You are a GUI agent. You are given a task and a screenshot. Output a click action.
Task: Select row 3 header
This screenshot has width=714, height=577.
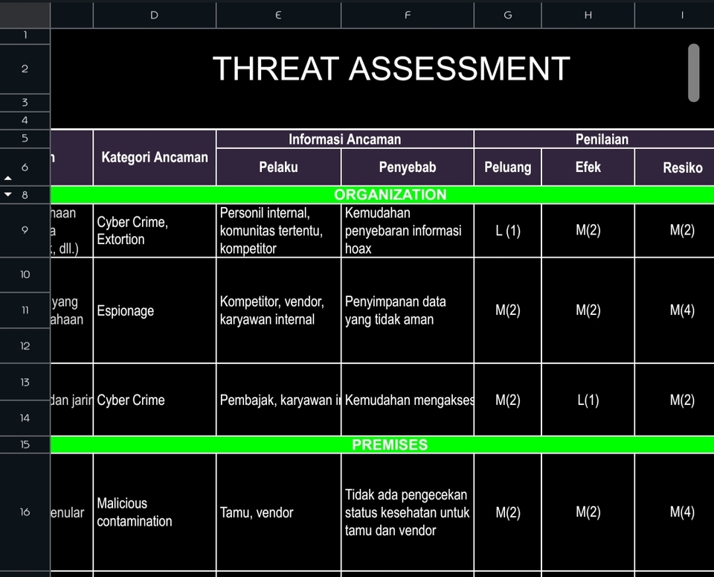25,103
